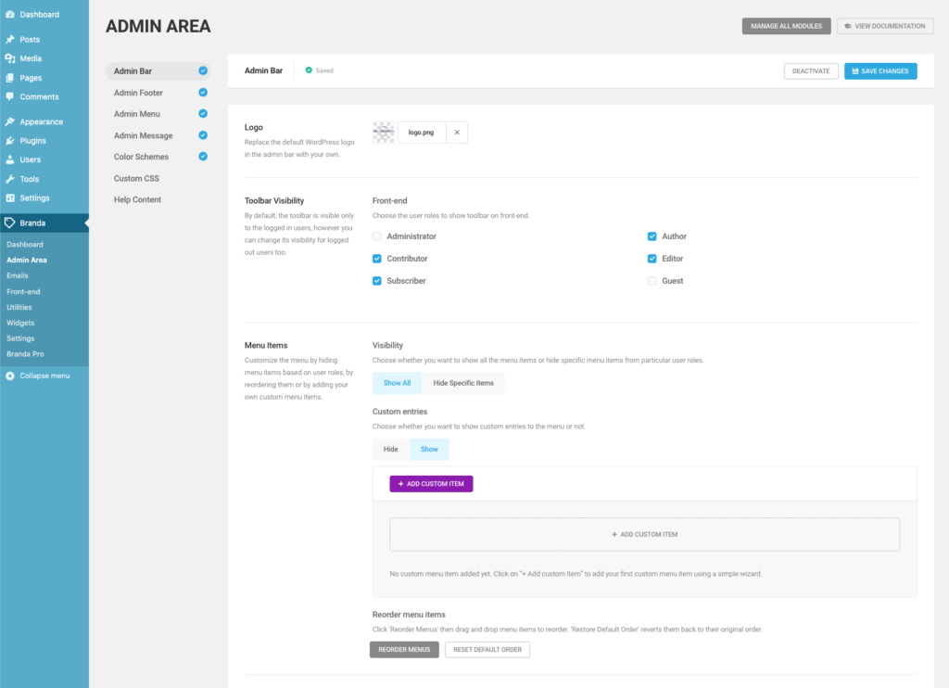The height and width of the screenshot is (688, 949).
Task: Choose Hide for custom entries
Action: [391, 450]
